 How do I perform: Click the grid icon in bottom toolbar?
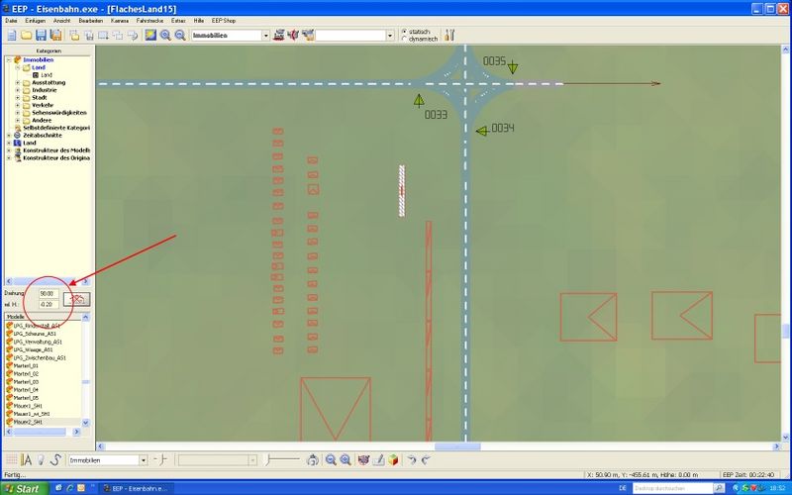point(11,459)
